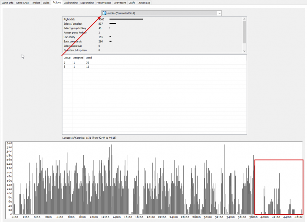Click the actions list scroll down arrow
The height and width of the screenshot is (222, 307).
pyautogui.click(x=244, y=51)
